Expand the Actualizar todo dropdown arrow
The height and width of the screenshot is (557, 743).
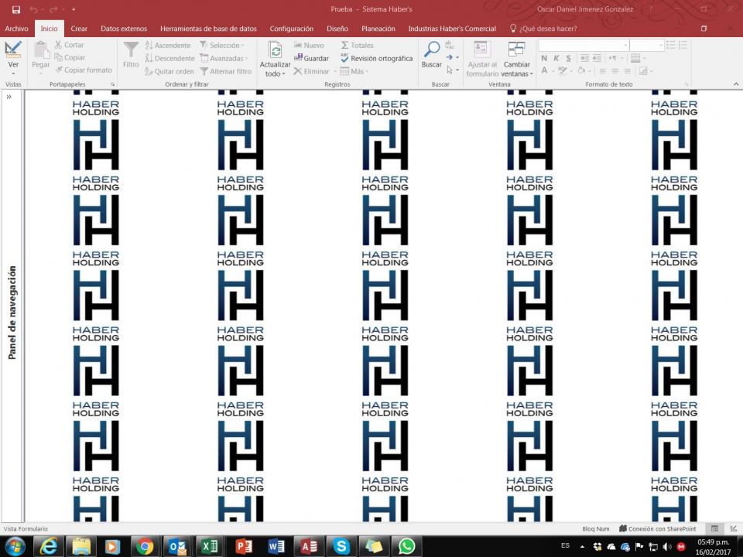click(283, 74)
